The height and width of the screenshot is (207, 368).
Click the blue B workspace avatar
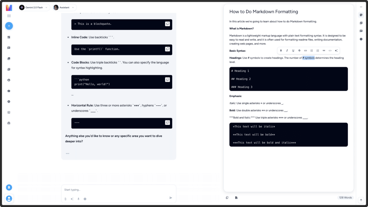[9, 187]
